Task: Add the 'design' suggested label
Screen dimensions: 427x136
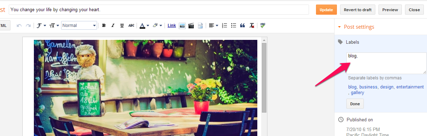Action: (x=387, y=87)
